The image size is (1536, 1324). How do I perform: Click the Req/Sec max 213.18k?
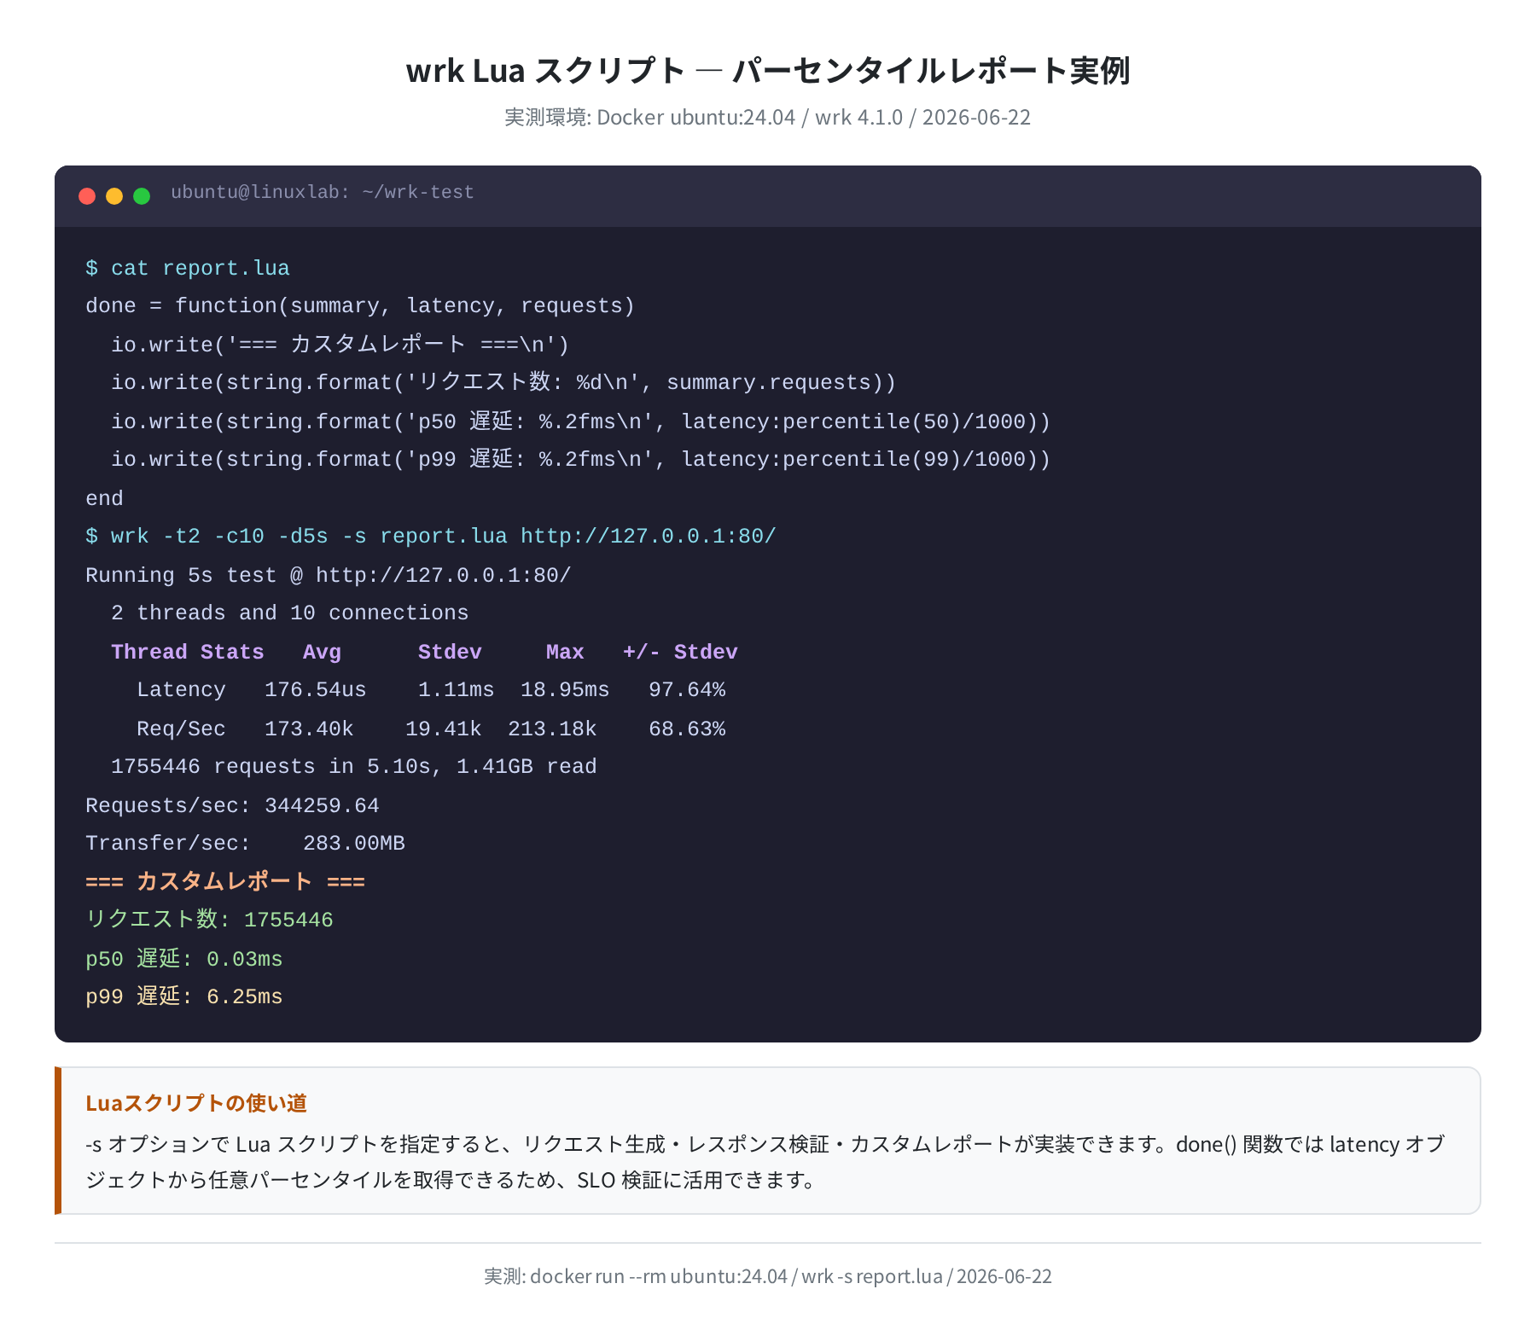[552, 729]
